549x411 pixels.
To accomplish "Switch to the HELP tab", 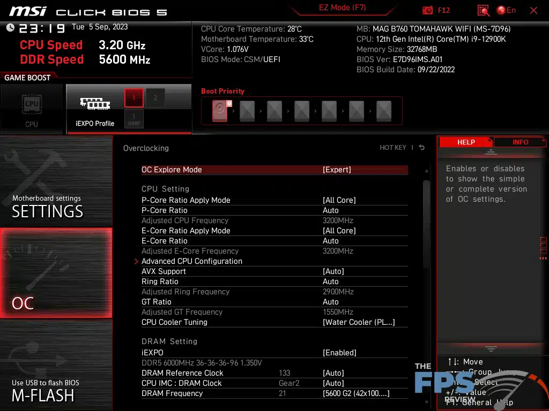I will coord(466,142).
